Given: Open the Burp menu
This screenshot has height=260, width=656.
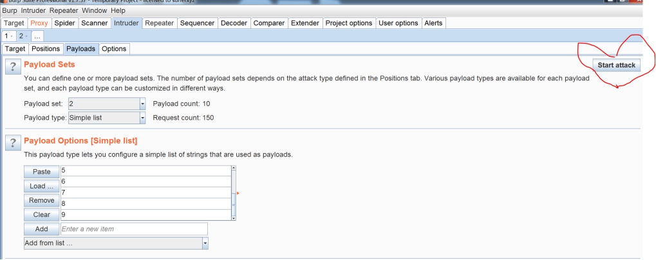Looking at the screenshot, I should pyautogui.click(x=10, y=10).
